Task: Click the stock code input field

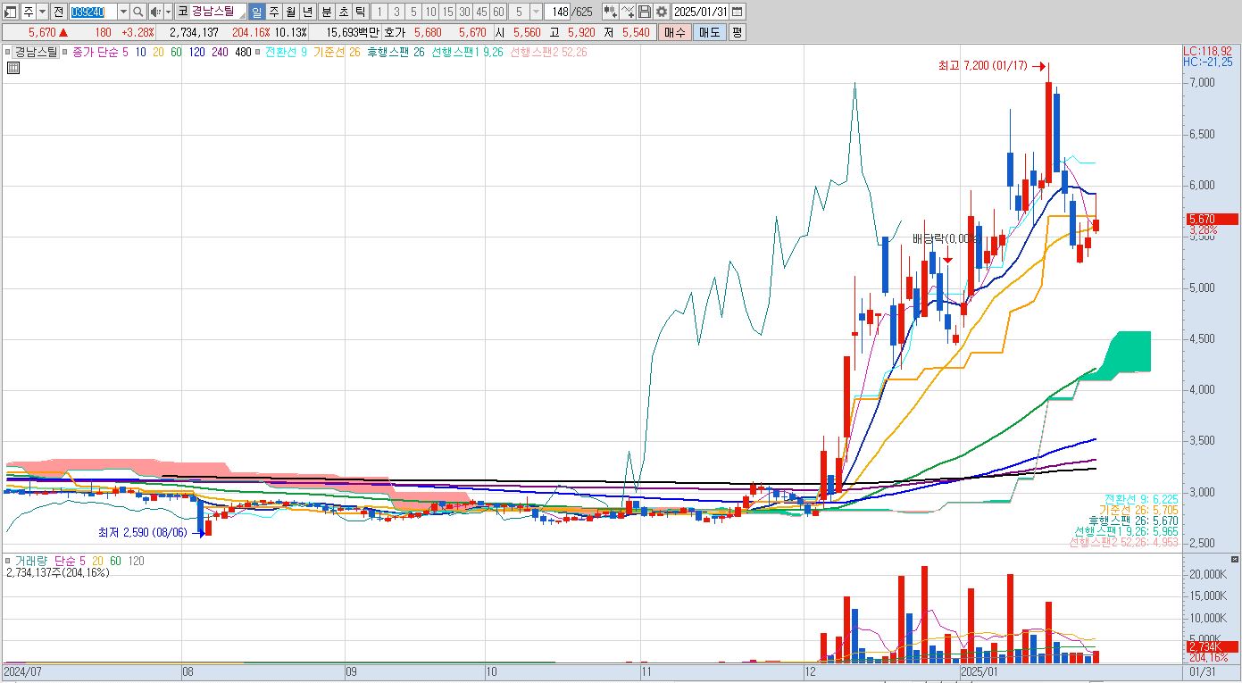Action: [x=93, y=12]
